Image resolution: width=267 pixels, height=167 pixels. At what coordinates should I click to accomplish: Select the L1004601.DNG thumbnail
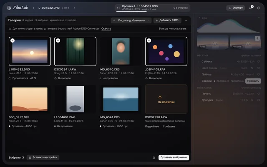click(75, 99)
